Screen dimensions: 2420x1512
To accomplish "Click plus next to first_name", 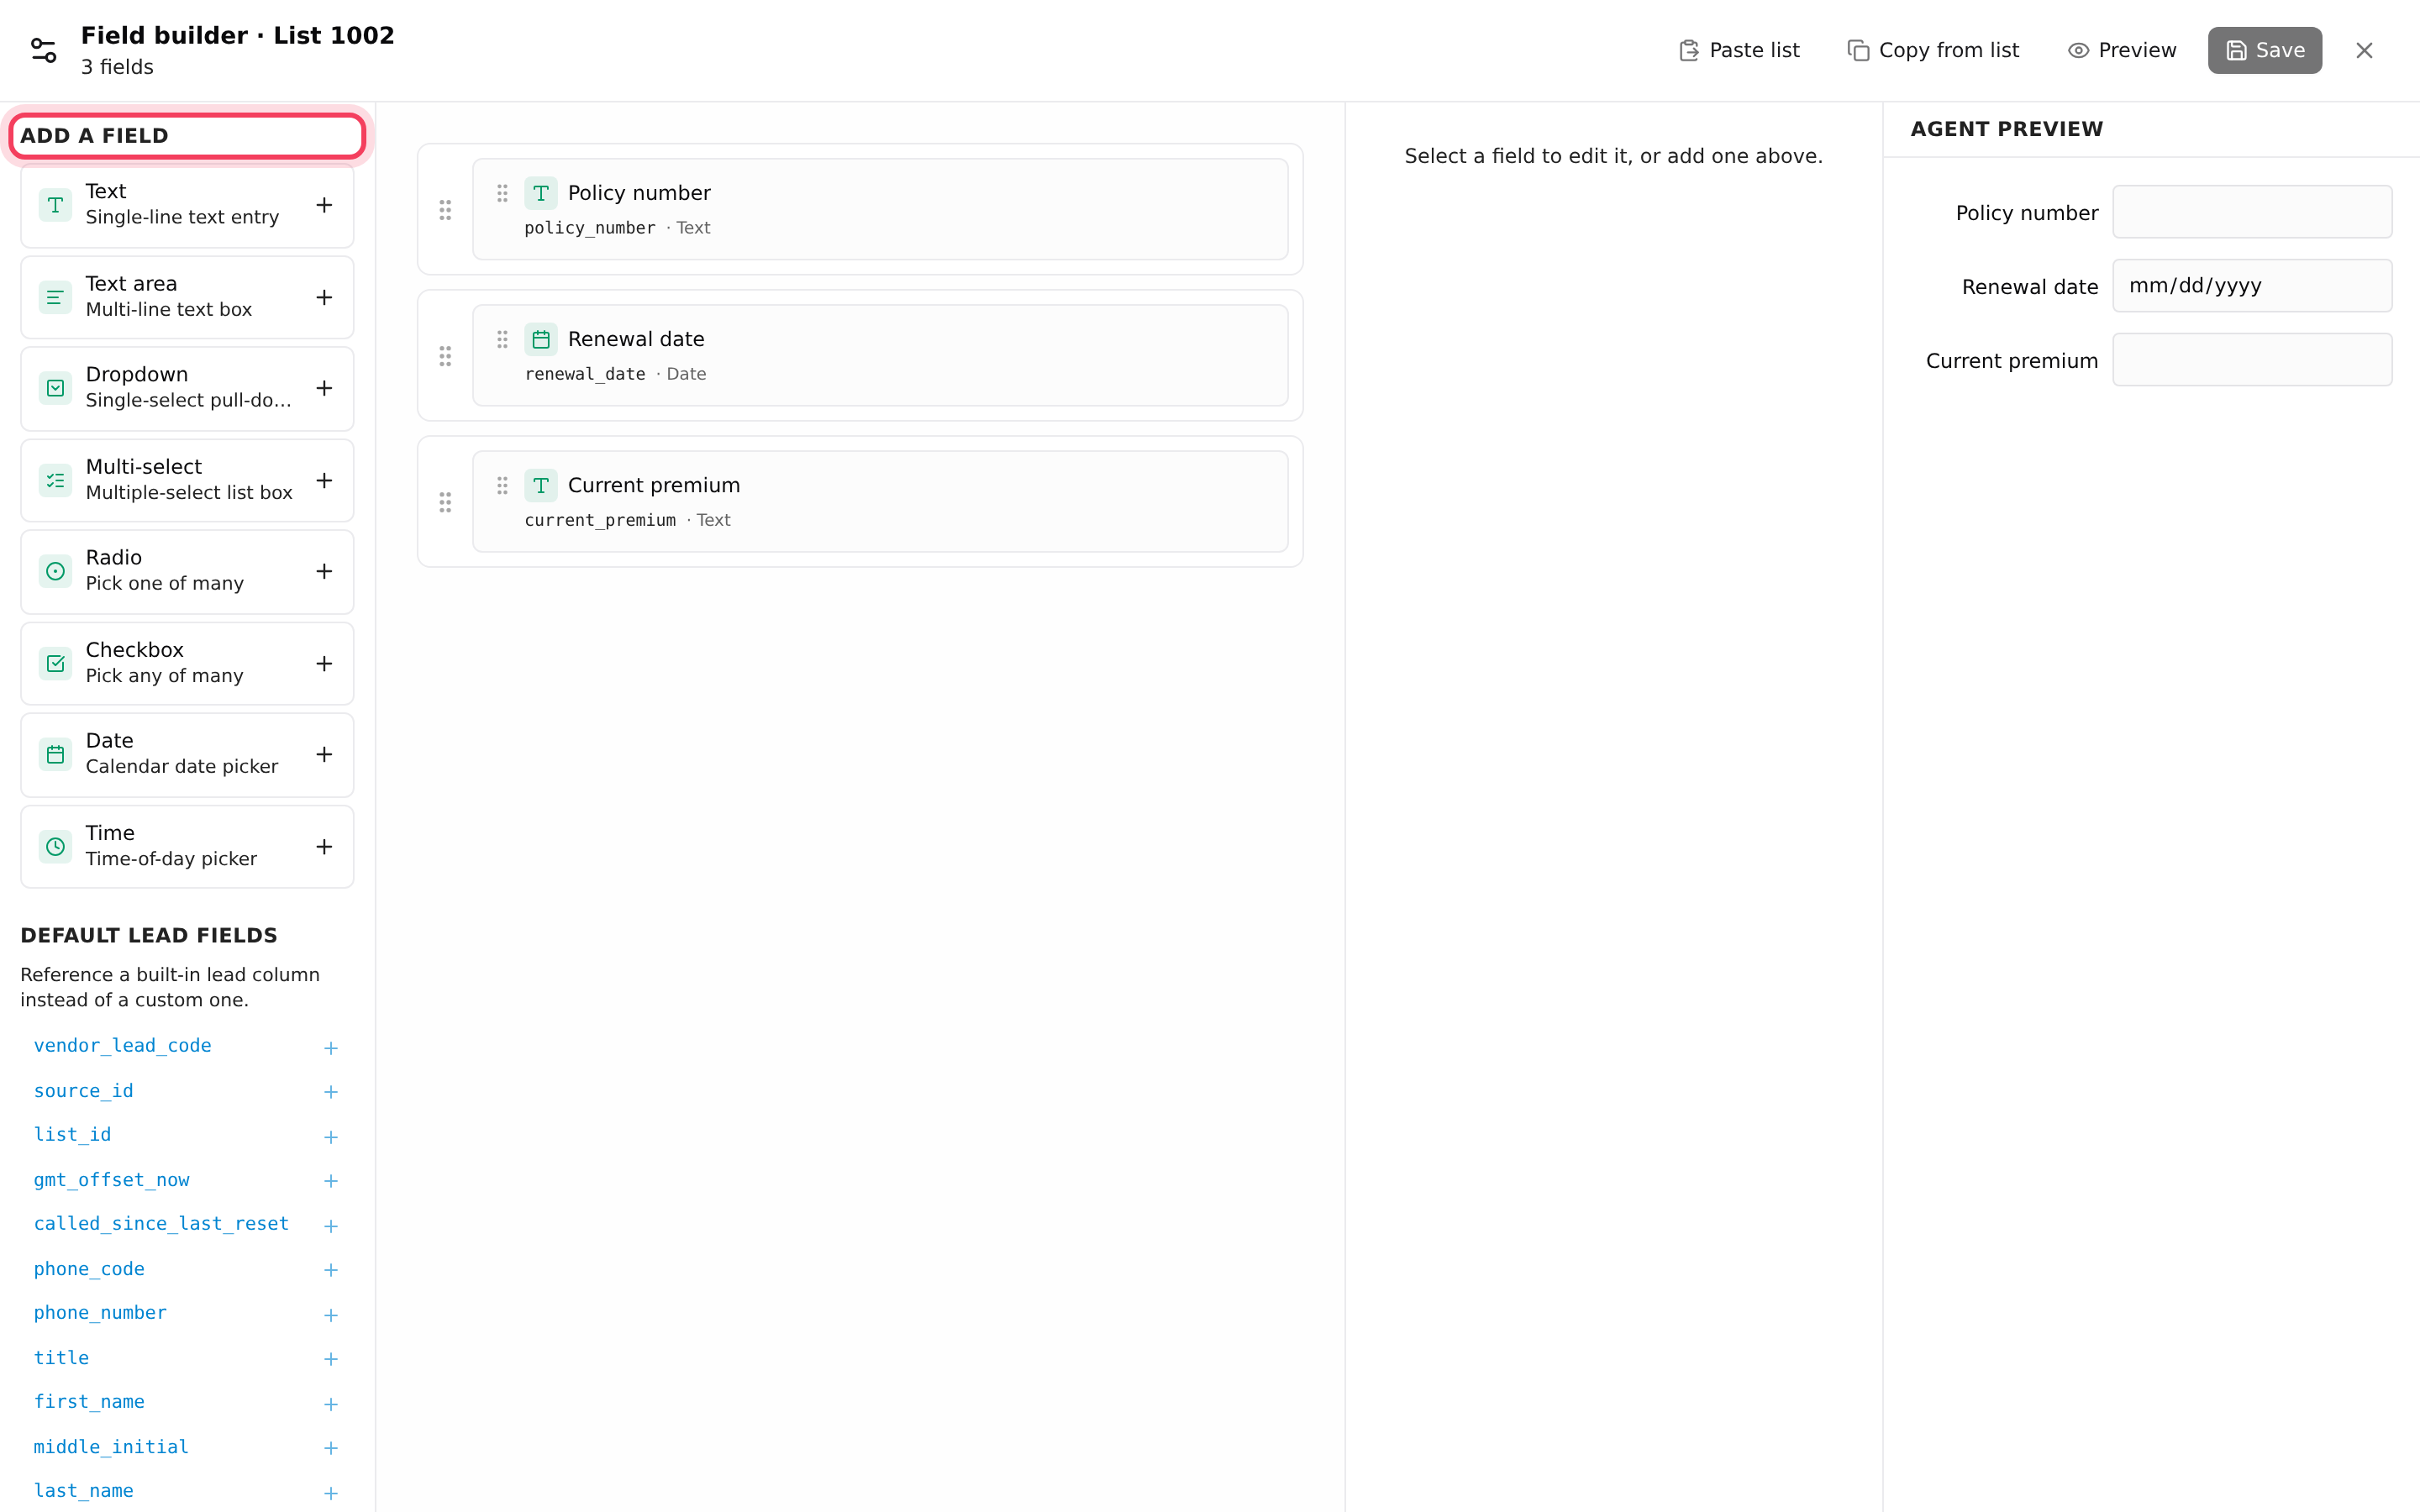I will point(331,1404).
